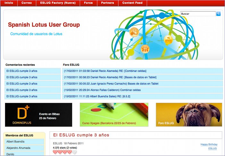This screenshot has width=225, height=156.
Task: Focus the Buscar search field
Action: click(x=198, y=14)
